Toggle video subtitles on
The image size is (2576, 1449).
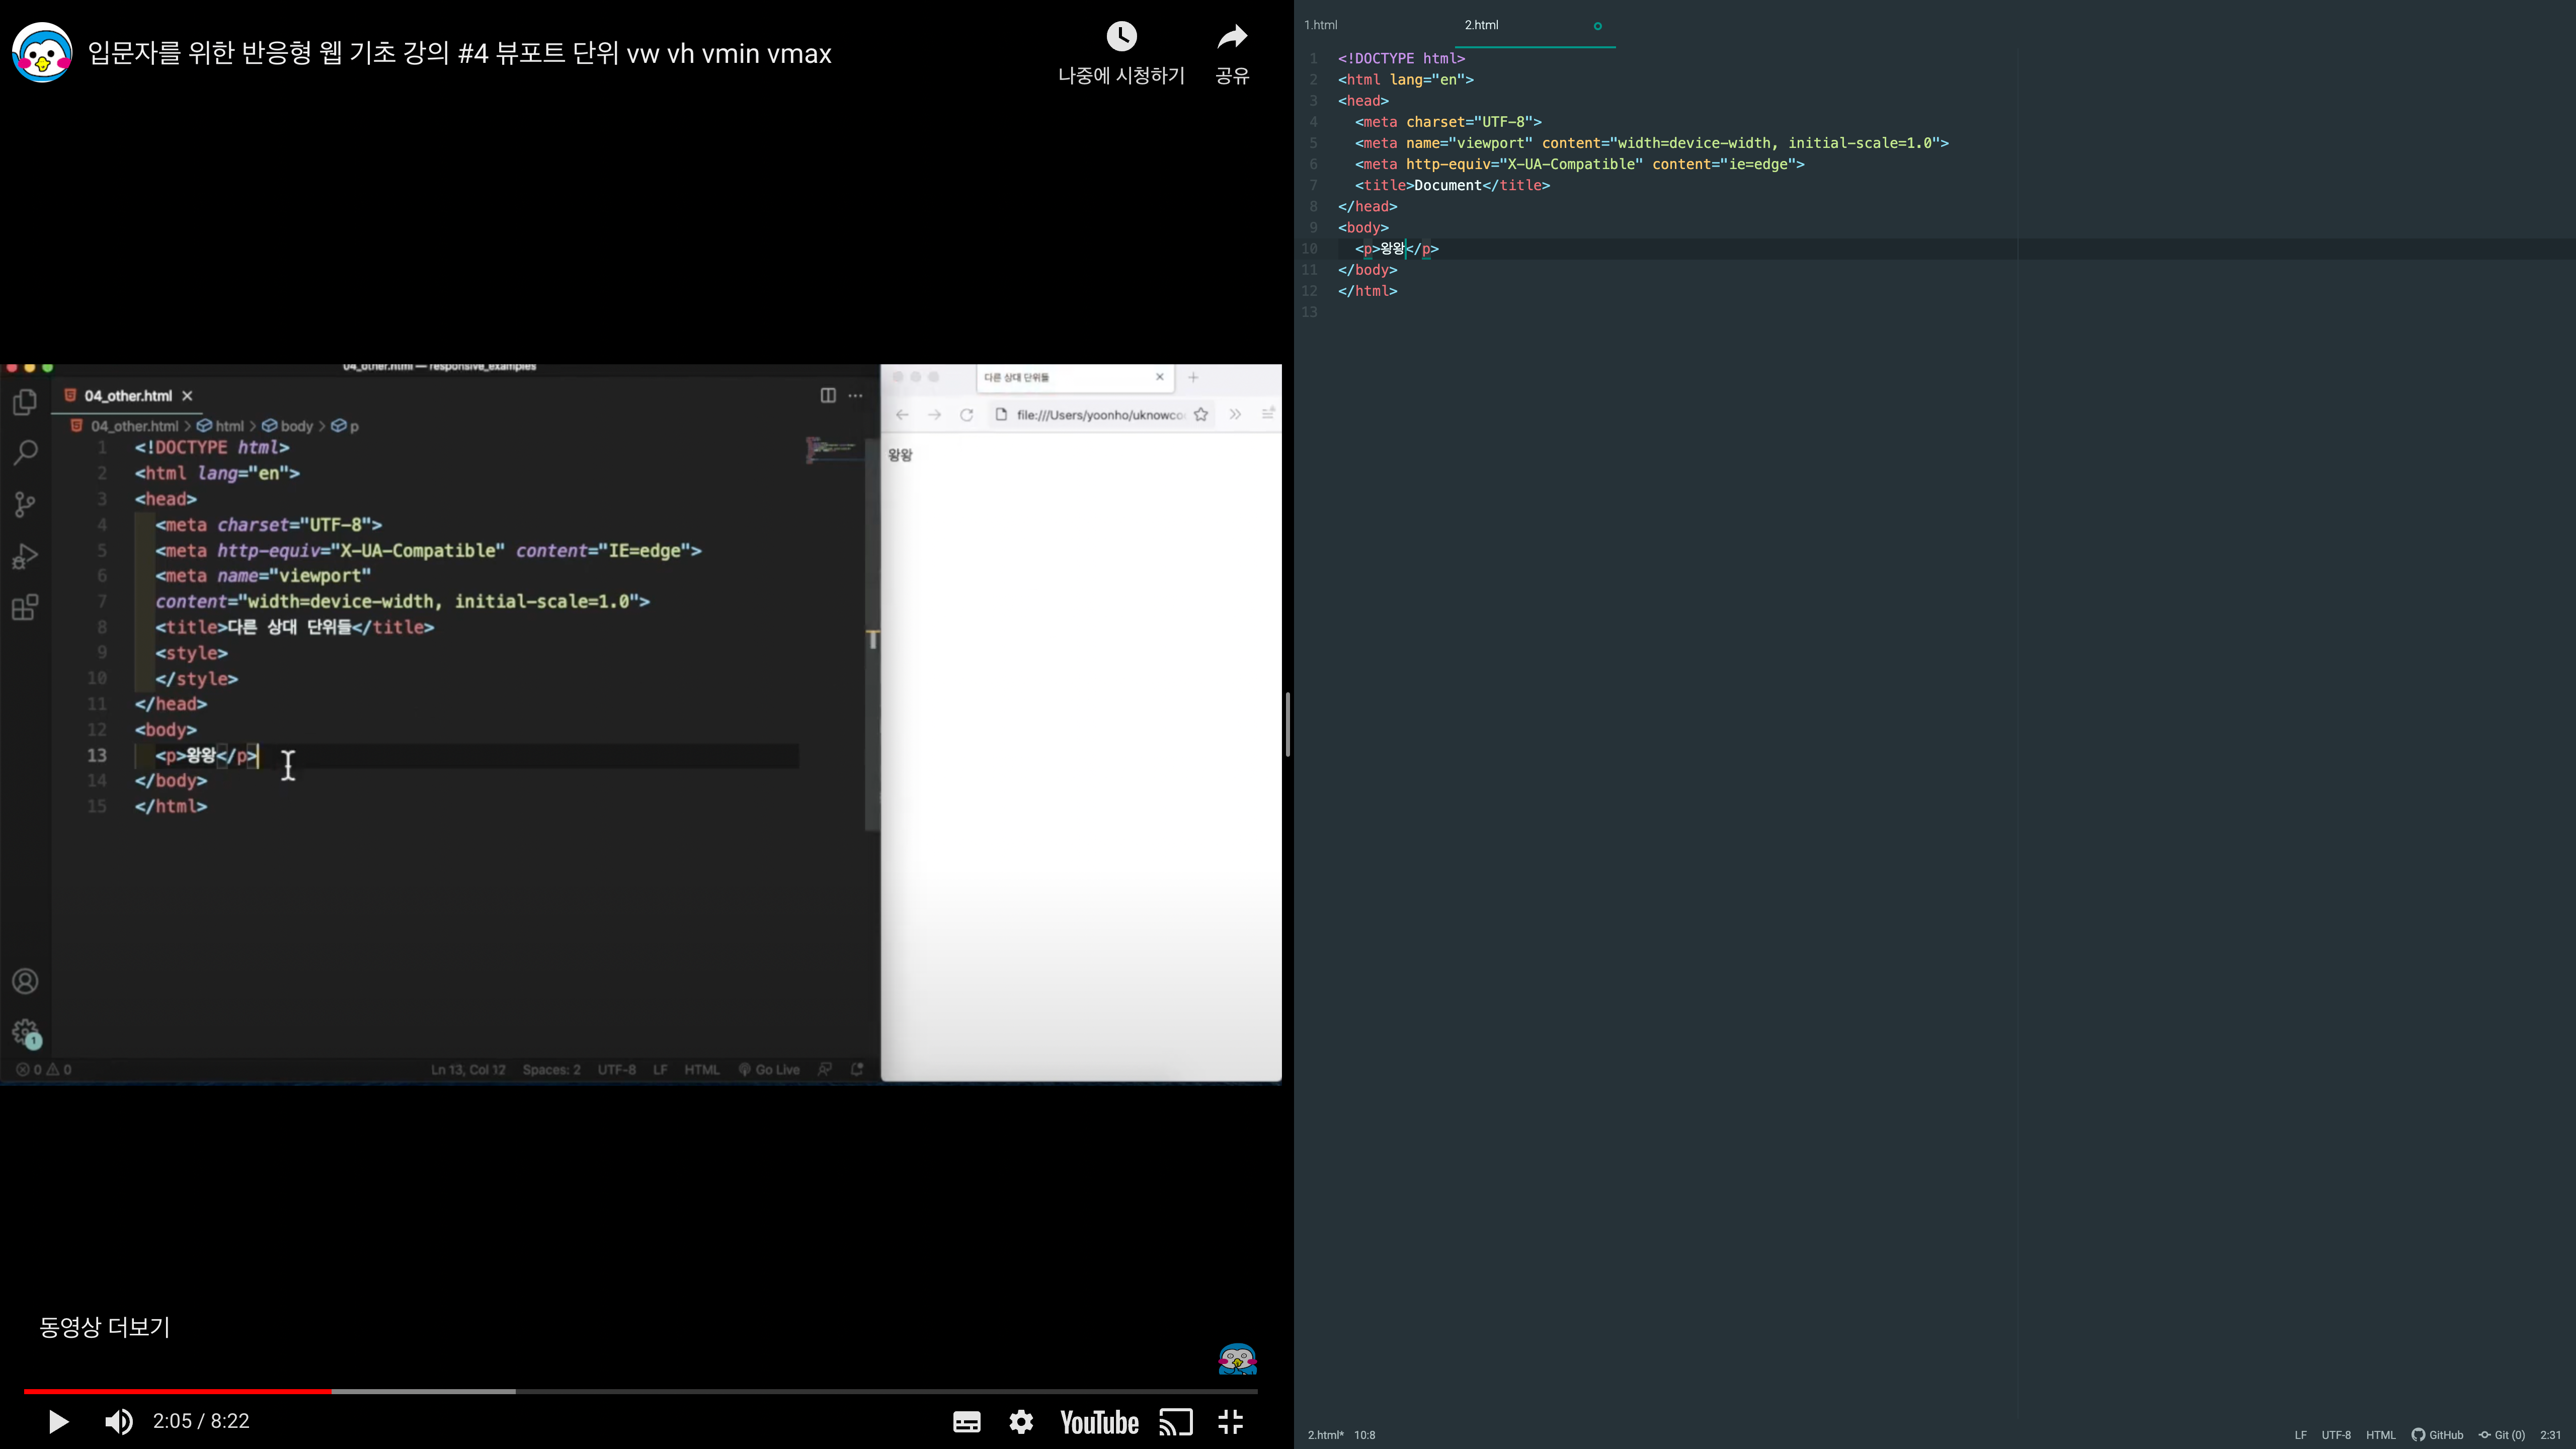pos(966,1422)
